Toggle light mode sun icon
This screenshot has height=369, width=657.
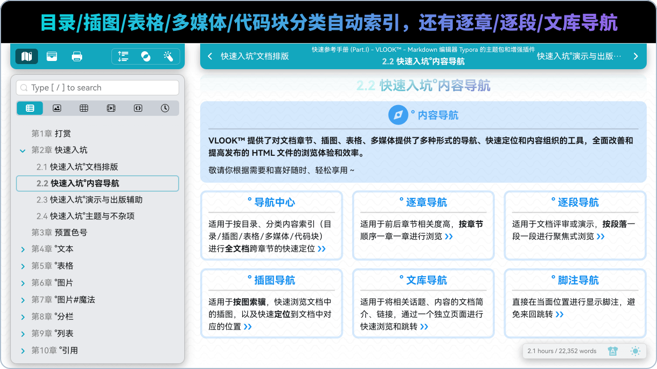click(x=635, y=351)
